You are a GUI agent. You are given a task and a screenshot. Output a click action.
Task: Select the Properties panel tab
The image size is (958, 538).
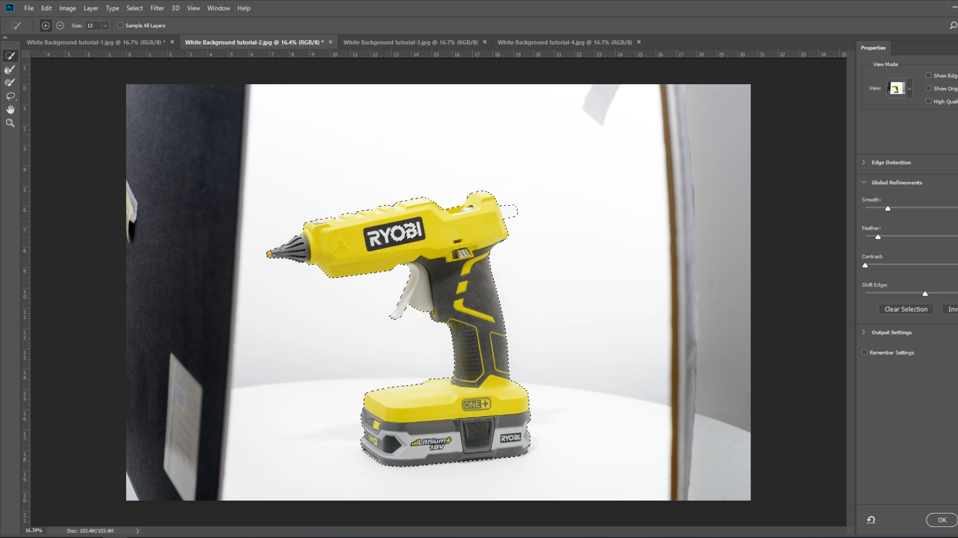(873, 48)
